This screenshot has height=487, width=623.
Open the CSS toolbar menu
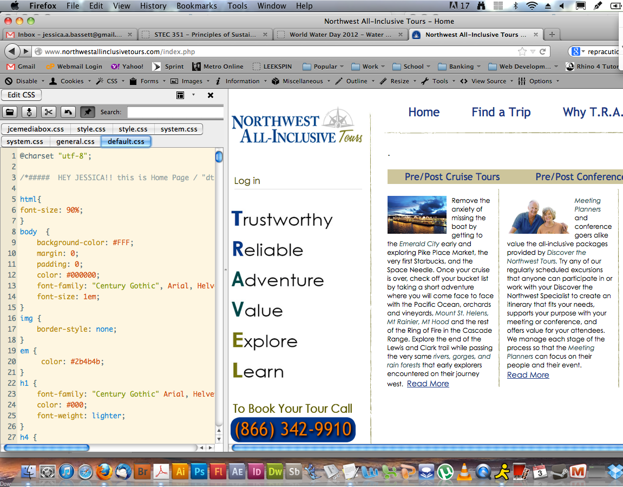click(x=110, y=81)
